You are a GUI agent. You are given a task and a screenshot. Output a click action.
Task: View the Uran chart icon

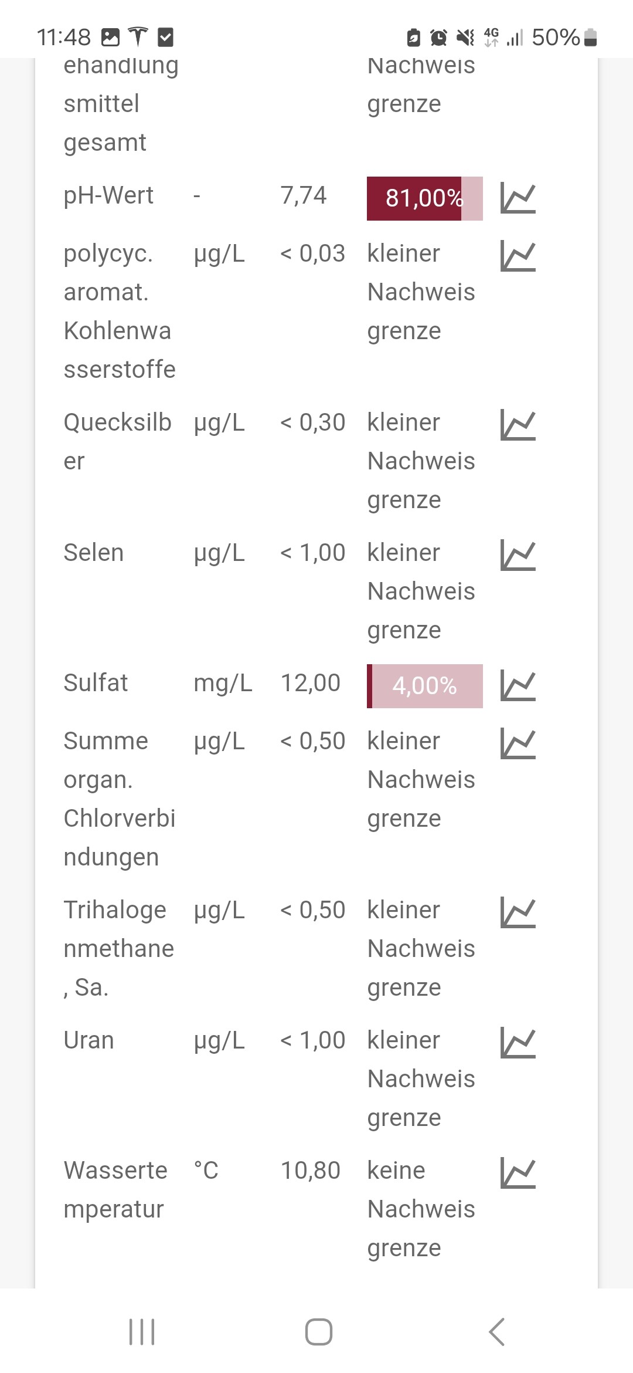pos(518,1043)
